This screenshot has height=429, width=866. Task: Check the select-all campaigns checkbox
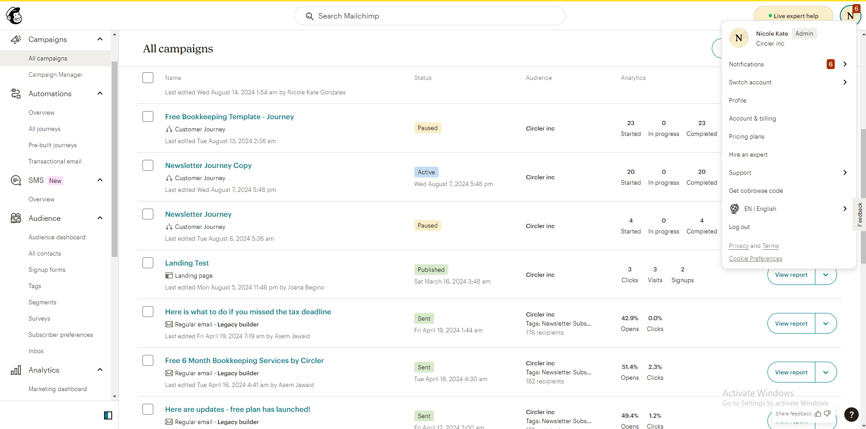[148, 78]
